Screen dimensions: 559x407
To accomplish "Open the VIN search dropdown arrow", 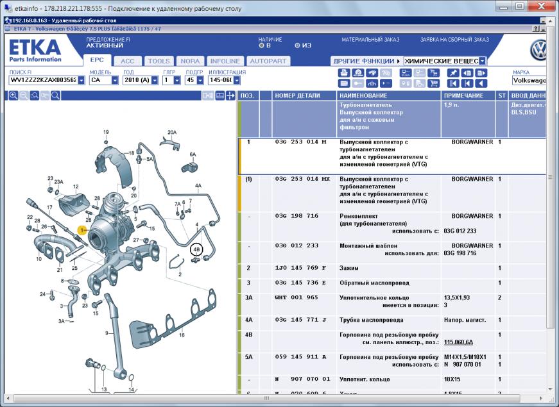I will [x=82, y=80].
